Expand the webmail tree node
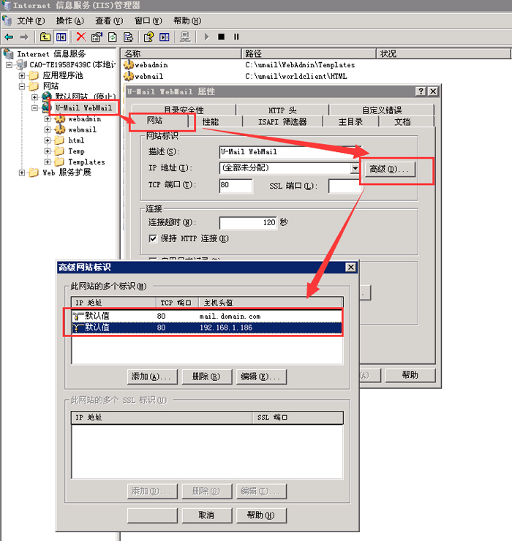 pos(48,129)
